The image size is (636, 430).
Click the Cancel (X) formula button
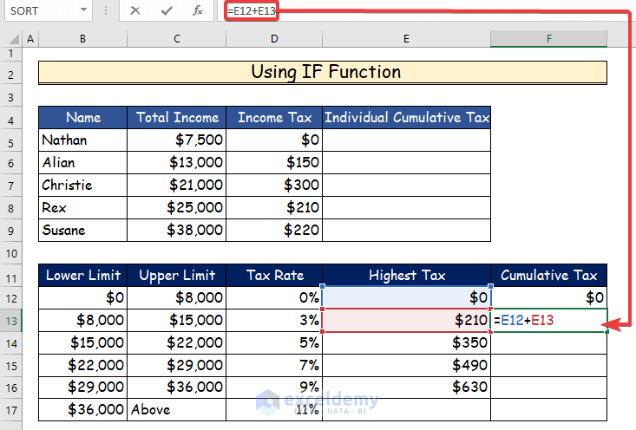pos(135,11)
